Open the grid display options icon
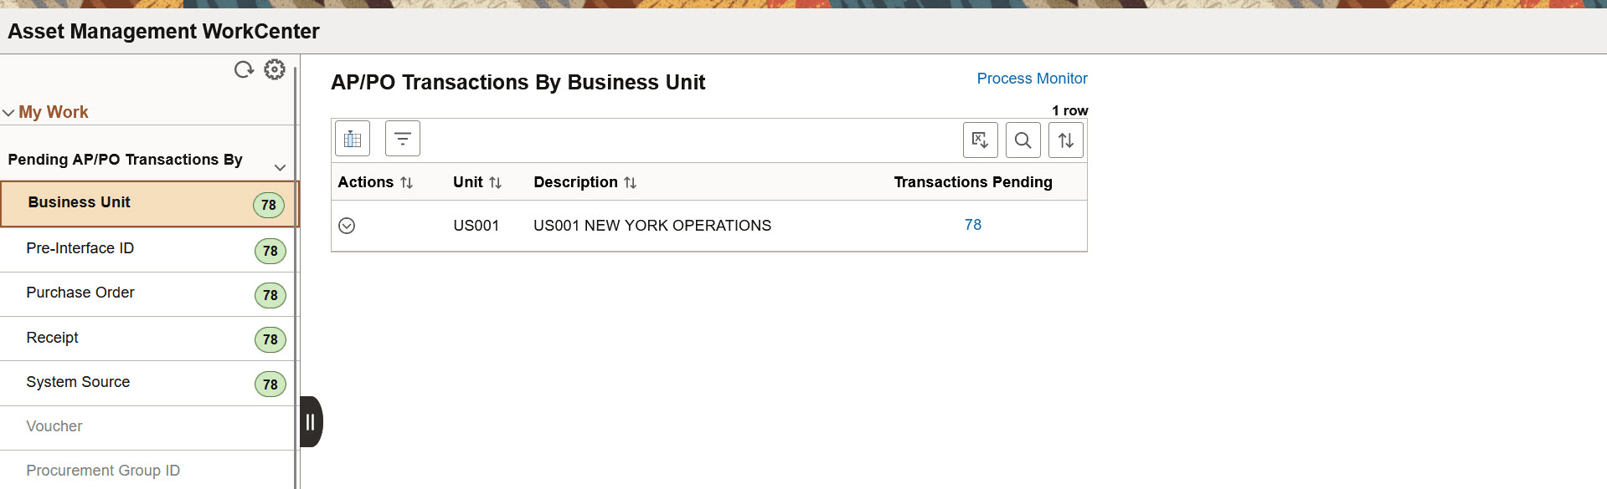 (x=352, y=138)
